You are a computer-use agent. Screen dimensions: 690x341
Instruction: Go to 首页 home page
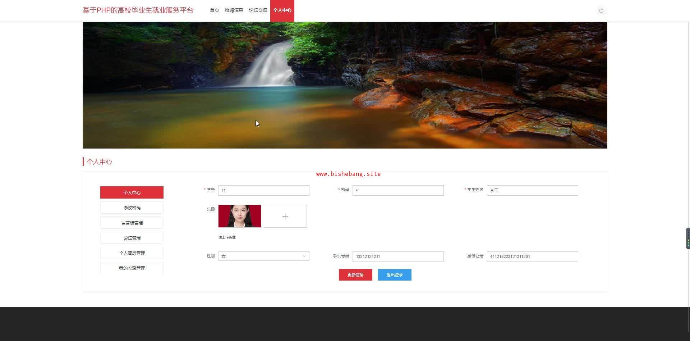pos(215,10)
